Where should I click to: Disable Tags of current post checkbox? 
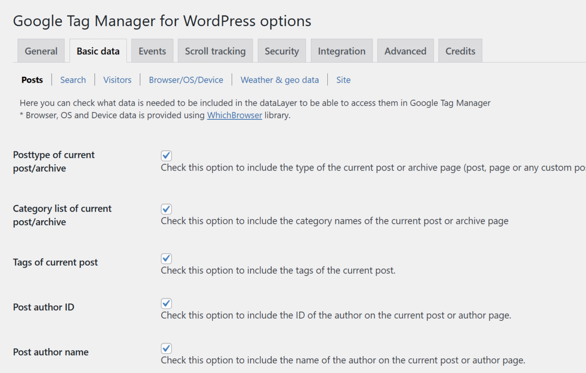tap(166, 258)
